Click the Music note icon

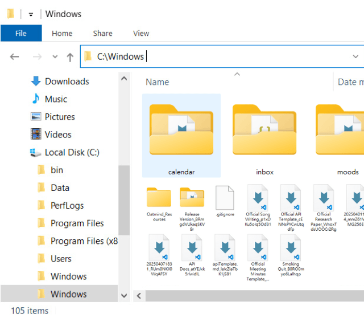point(36,99)
